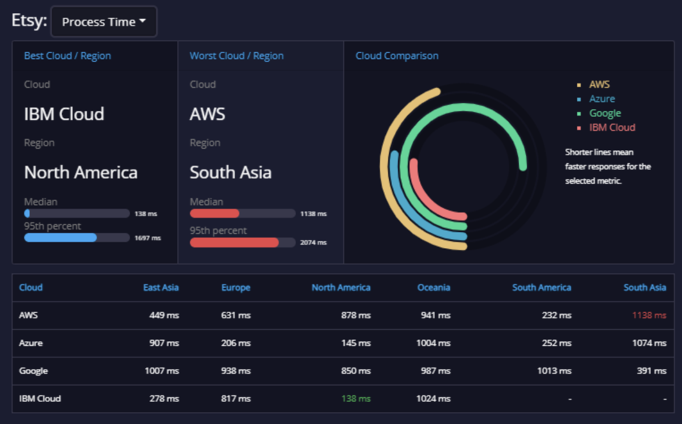Select the Azure legend square swatch
The width and height of the screenshot is (682, 424).
[x=579, y=99]
